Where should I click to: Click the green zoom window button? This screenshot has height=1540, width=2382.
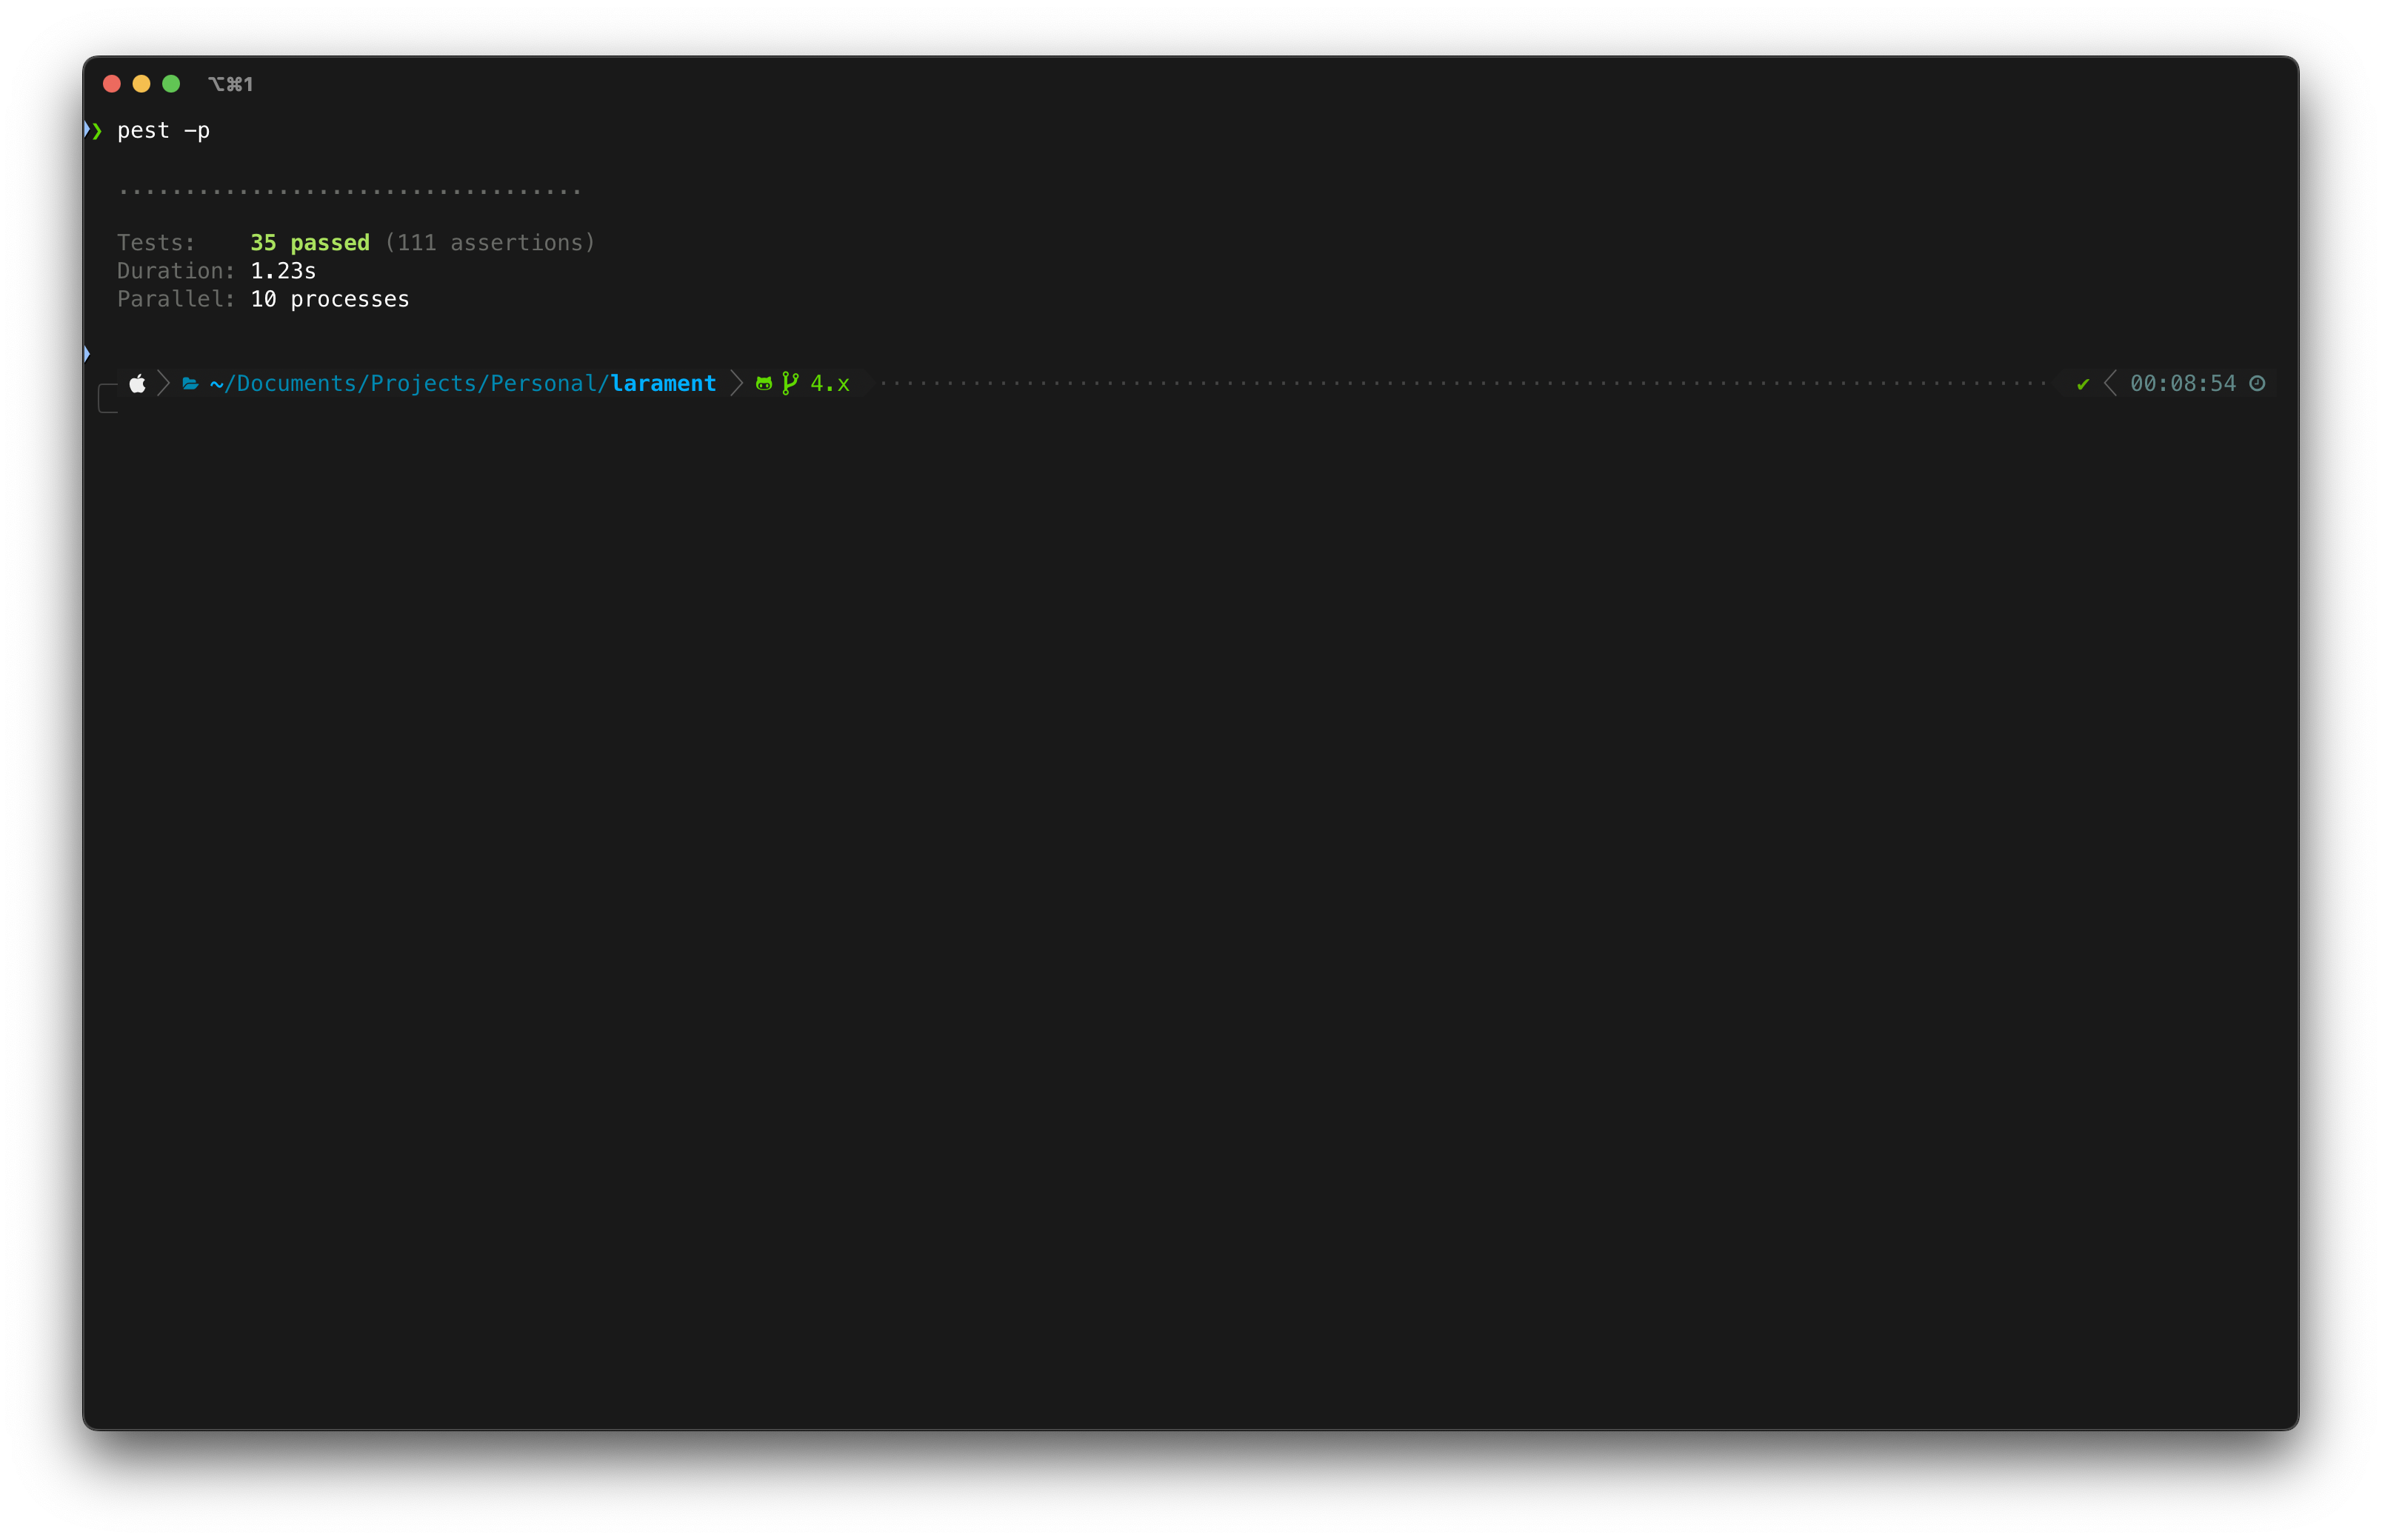[x=171, y=84]
